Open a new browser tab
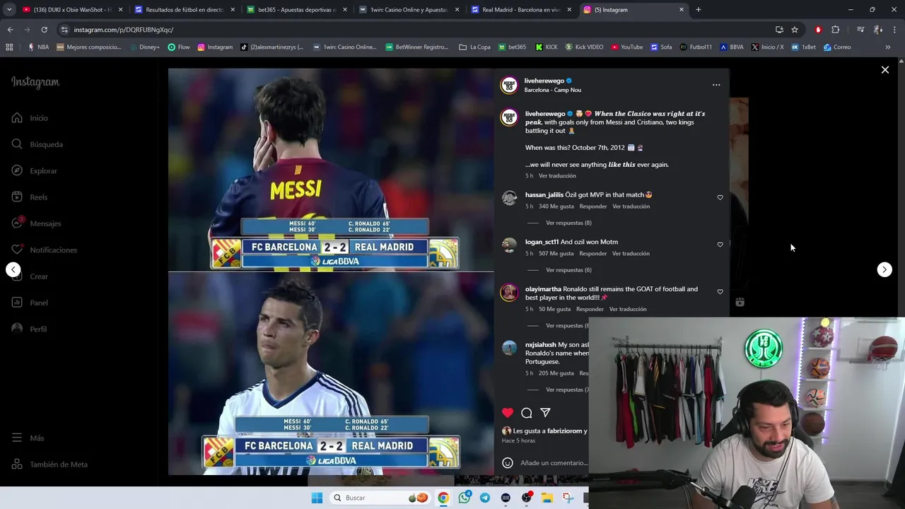905x509 pixels. (698, 10)
